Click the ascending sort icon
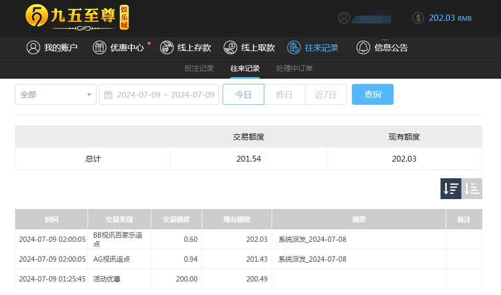Viewport: 501px width, 295px height. [472, 189]
